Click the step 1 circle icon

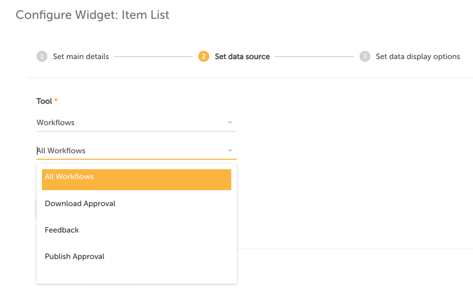(42, 56)
